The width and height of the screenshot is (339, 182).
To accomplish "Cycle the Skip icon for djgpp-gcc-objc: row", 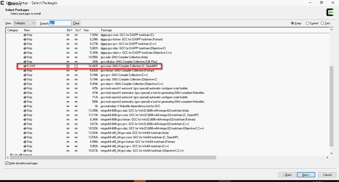I will [25, 48].
